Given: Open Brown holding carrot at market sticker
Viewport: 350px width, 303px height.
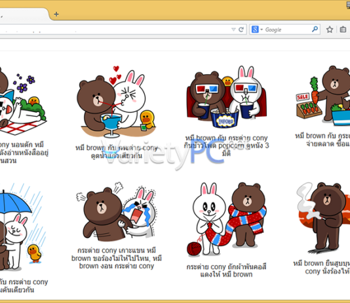Looking at the screenshot, I should pos(322,96).
